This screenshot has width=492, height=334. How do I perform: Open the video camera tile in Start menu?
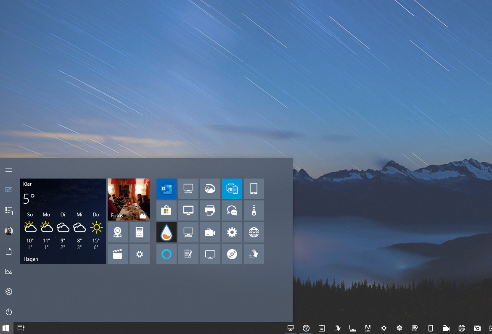[210, 232]
